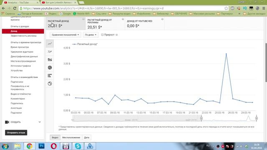Viewport: 267px width, 150px height.
Task: Click the browser back arrow
Action: pos(3,8)
